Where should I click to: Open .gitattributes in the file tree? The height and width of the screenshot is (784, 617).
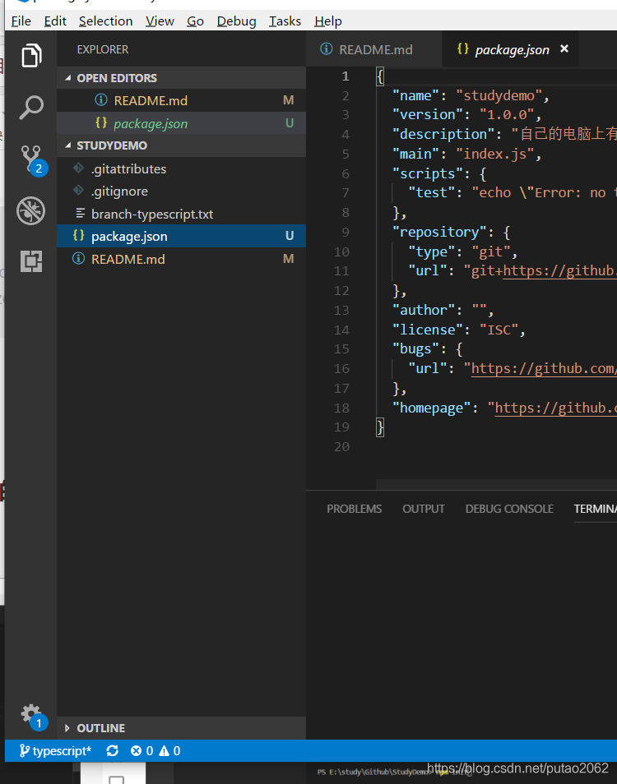click(181, 169)
